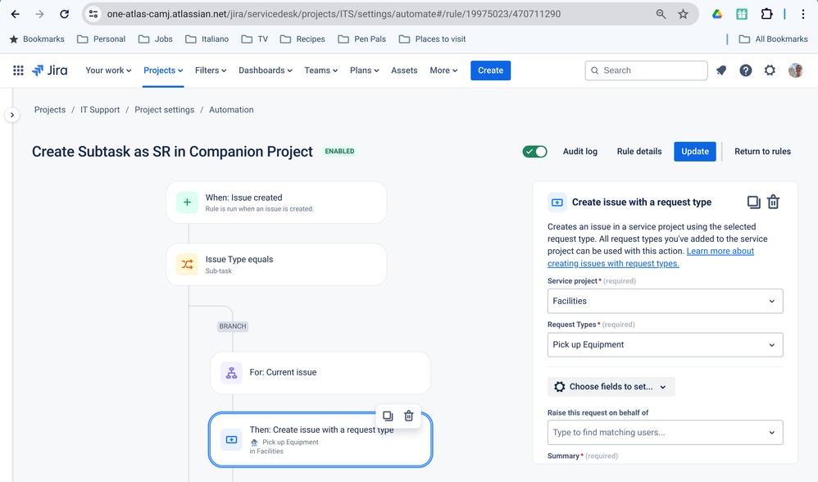Click trash icon above the Then action card
Image resolution: width=818 pixels, height=482 pixels.
click(x=408, y=416)
